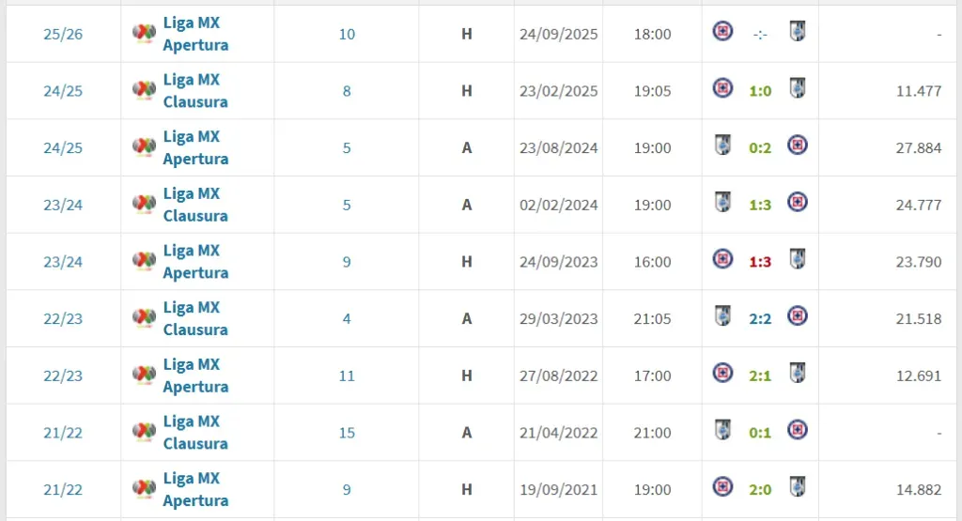This screenshot has width=962, height=521.
Task: Click the Querétaro crest in the 23/08/2024 match row
Action: tap(723, 146)
